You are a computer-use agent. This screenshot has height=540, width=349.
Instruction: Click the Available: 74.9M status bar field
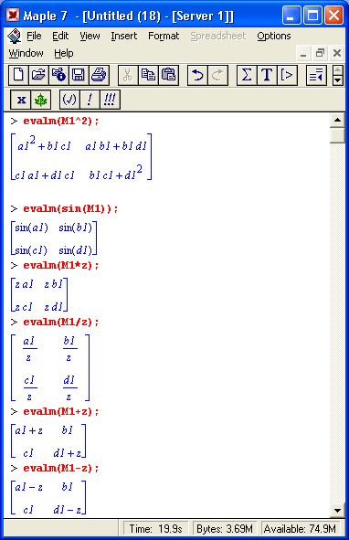(300, 529)
